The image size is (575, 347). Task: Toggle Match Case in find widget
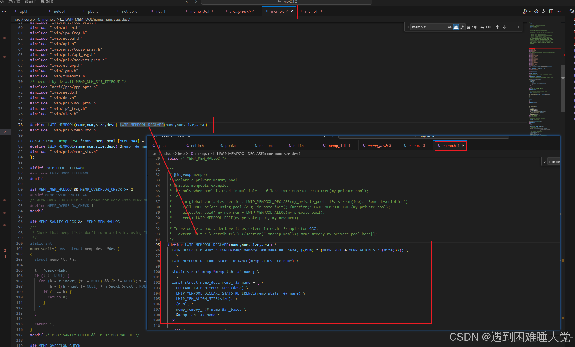coord(449,27)
